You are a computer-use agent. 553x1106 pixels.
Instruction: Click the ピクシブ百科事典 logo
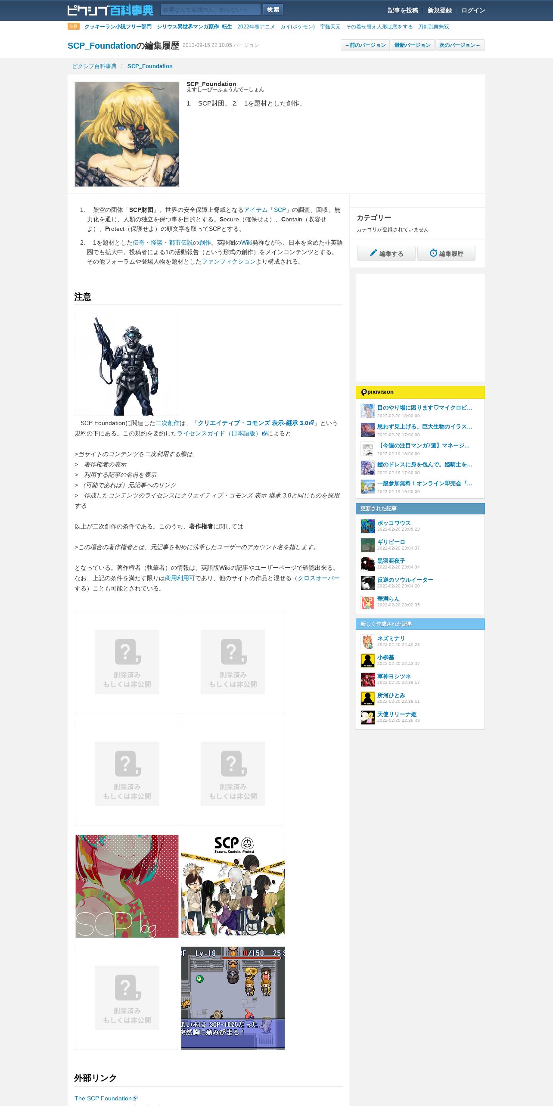pos(110,10)
